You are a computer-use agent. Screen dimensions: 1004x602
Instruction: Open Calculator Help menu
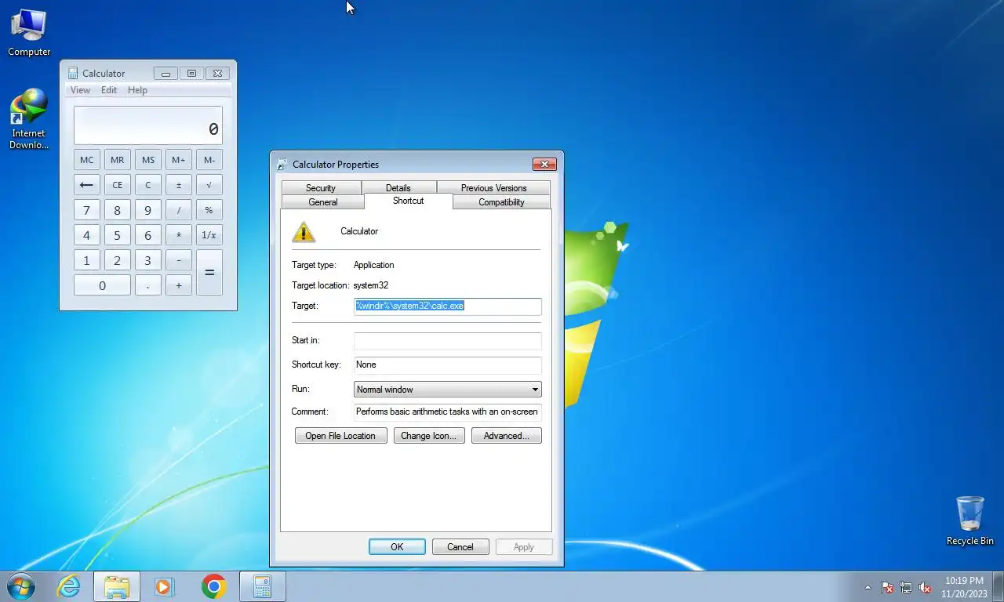(137, 90)
